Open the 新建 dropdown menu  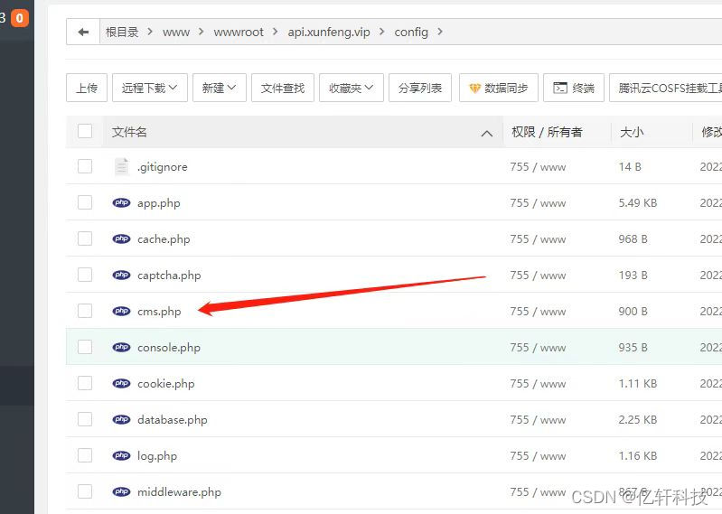coord(219,88)
